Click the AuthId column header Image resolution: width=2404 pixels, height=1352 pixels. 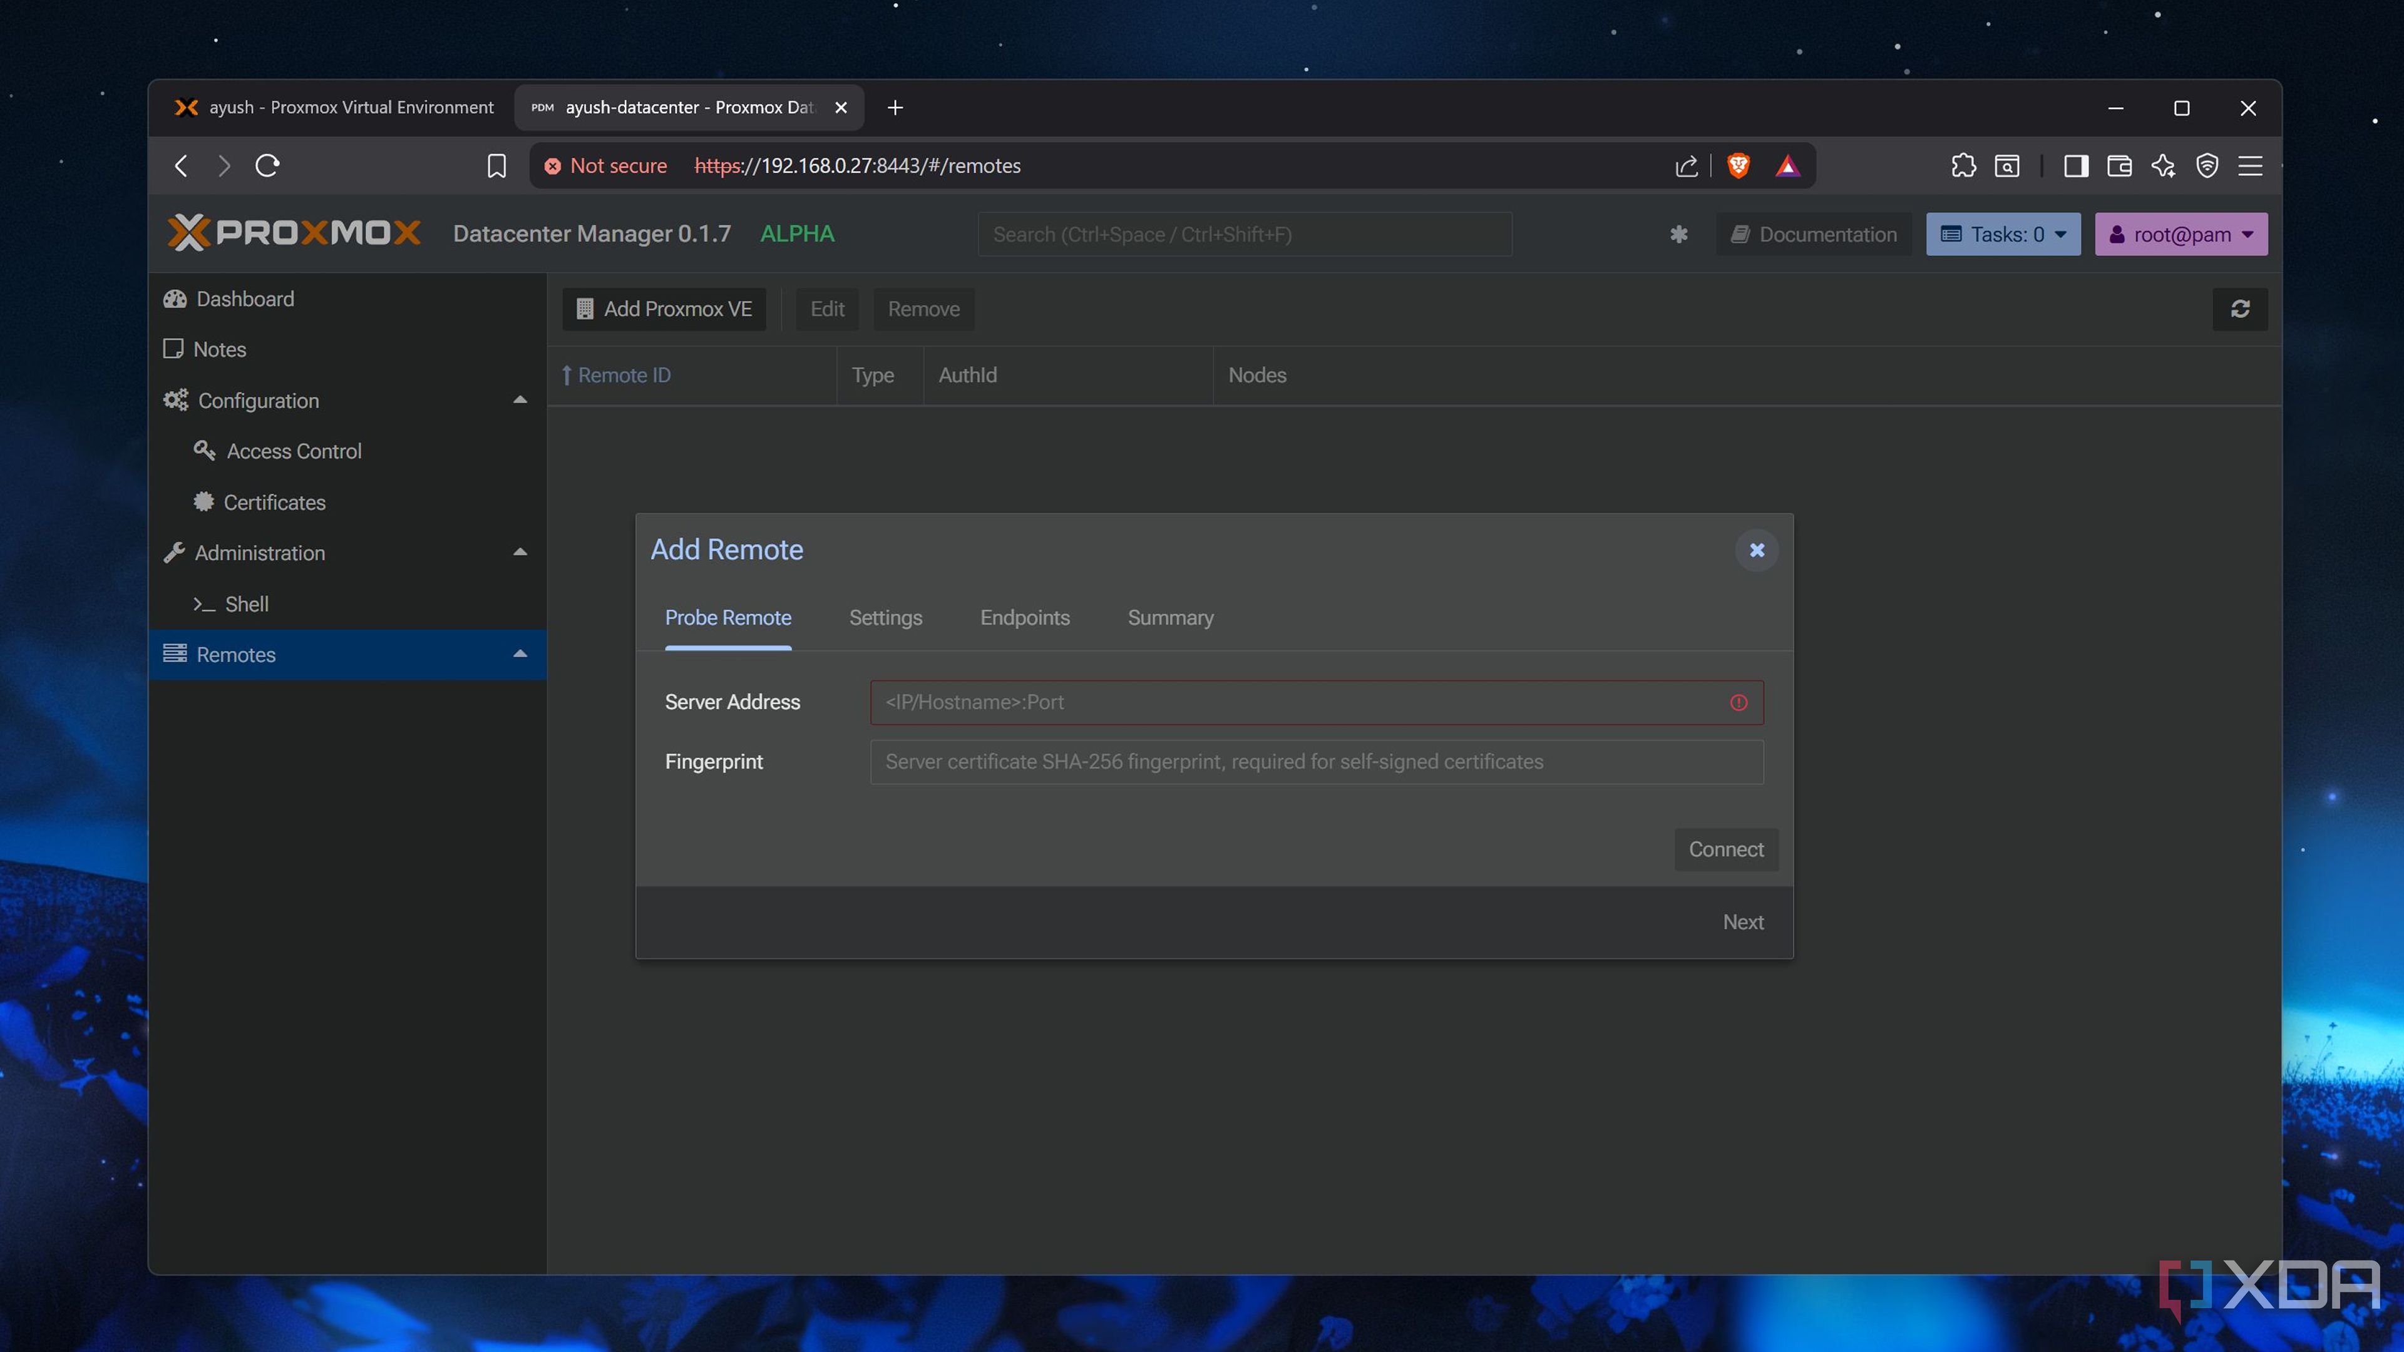[x=1067, y=375]
